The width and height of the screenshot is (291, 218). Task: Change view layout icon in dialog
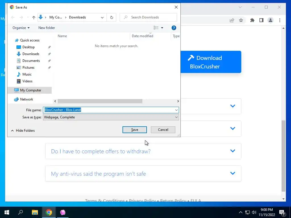(156, 28)
